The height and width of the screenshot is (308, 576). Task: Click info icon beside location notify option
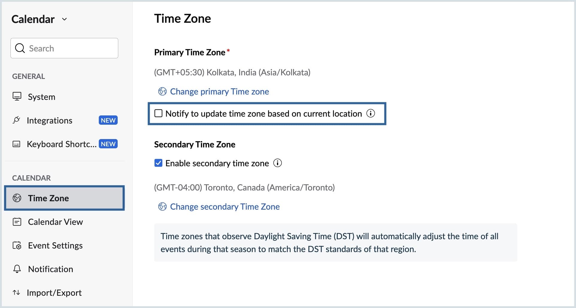tap(371, 114)
